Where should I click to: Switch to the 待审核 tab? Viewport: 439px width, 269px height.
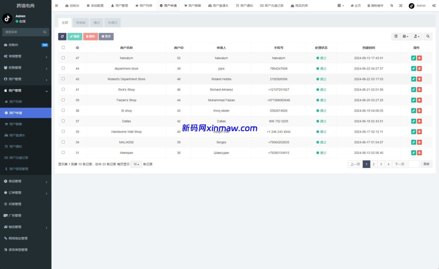pyautogui.click(x=80, y=22)
